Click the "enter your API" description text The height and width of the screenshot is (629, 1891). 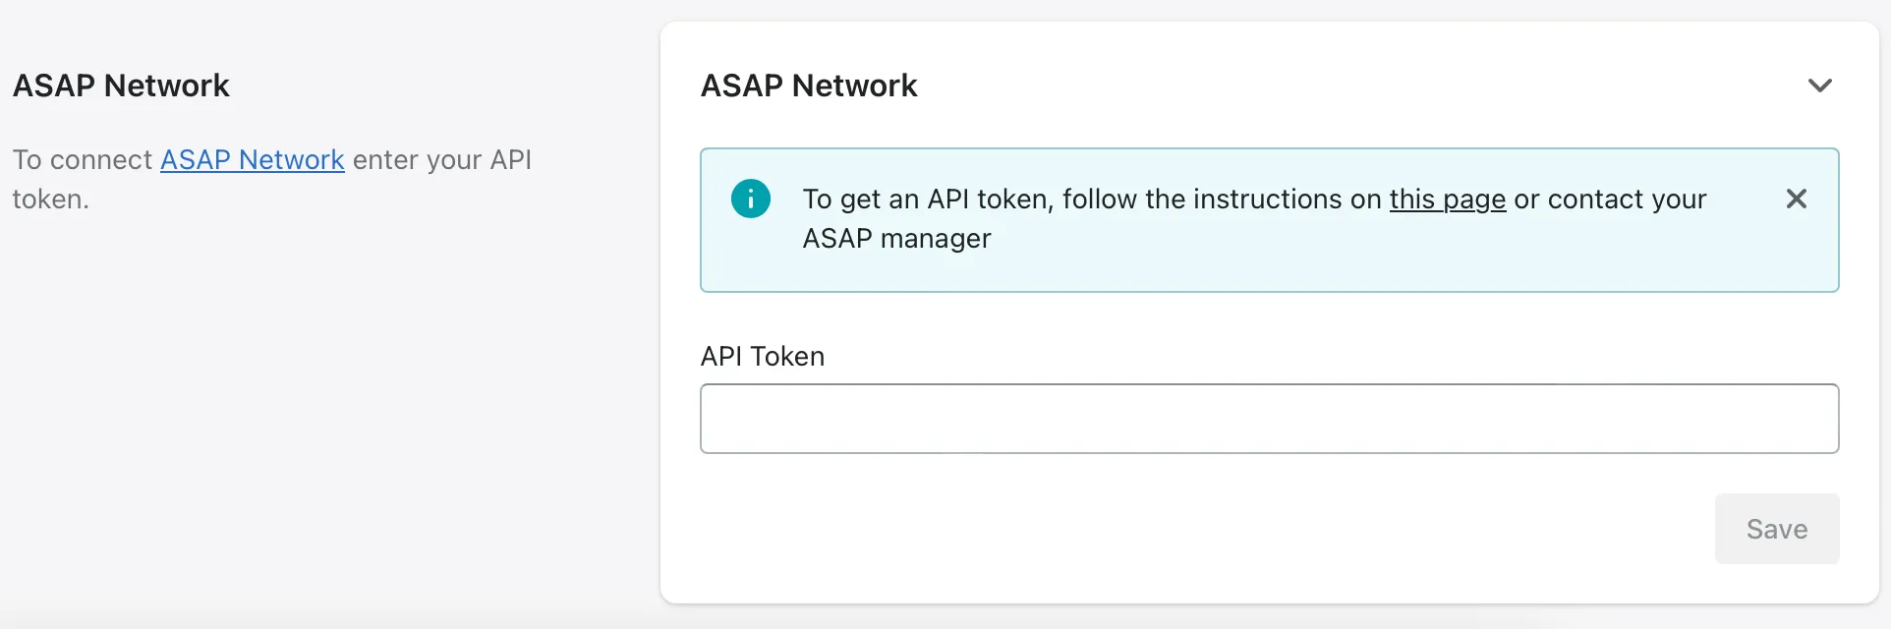point(441,160)
